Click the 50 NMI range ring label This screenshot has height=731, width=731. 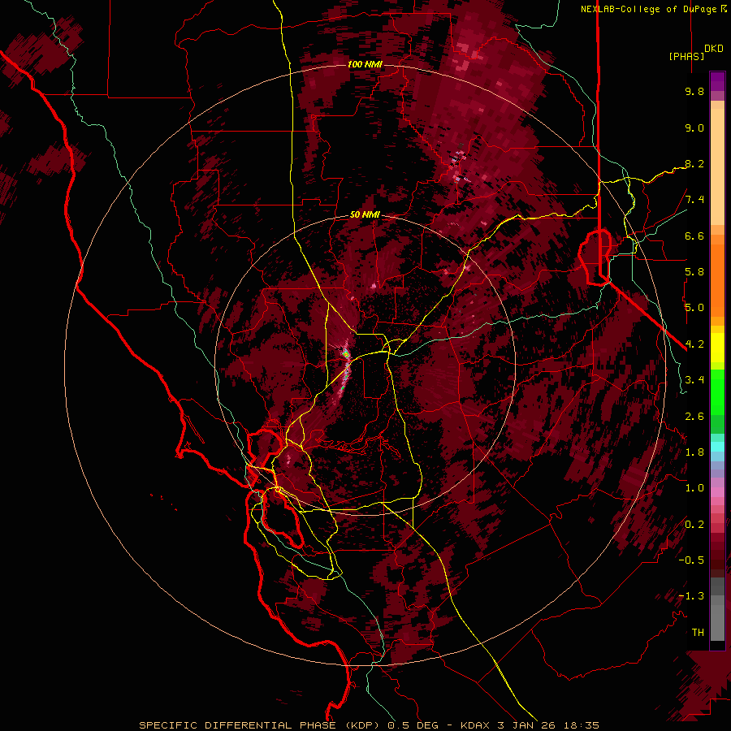(365, 215)
